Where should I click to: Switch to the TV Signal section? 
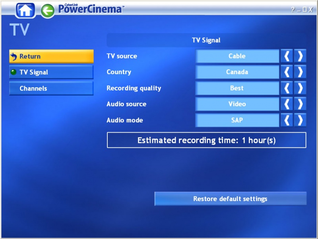coord(51,72)
